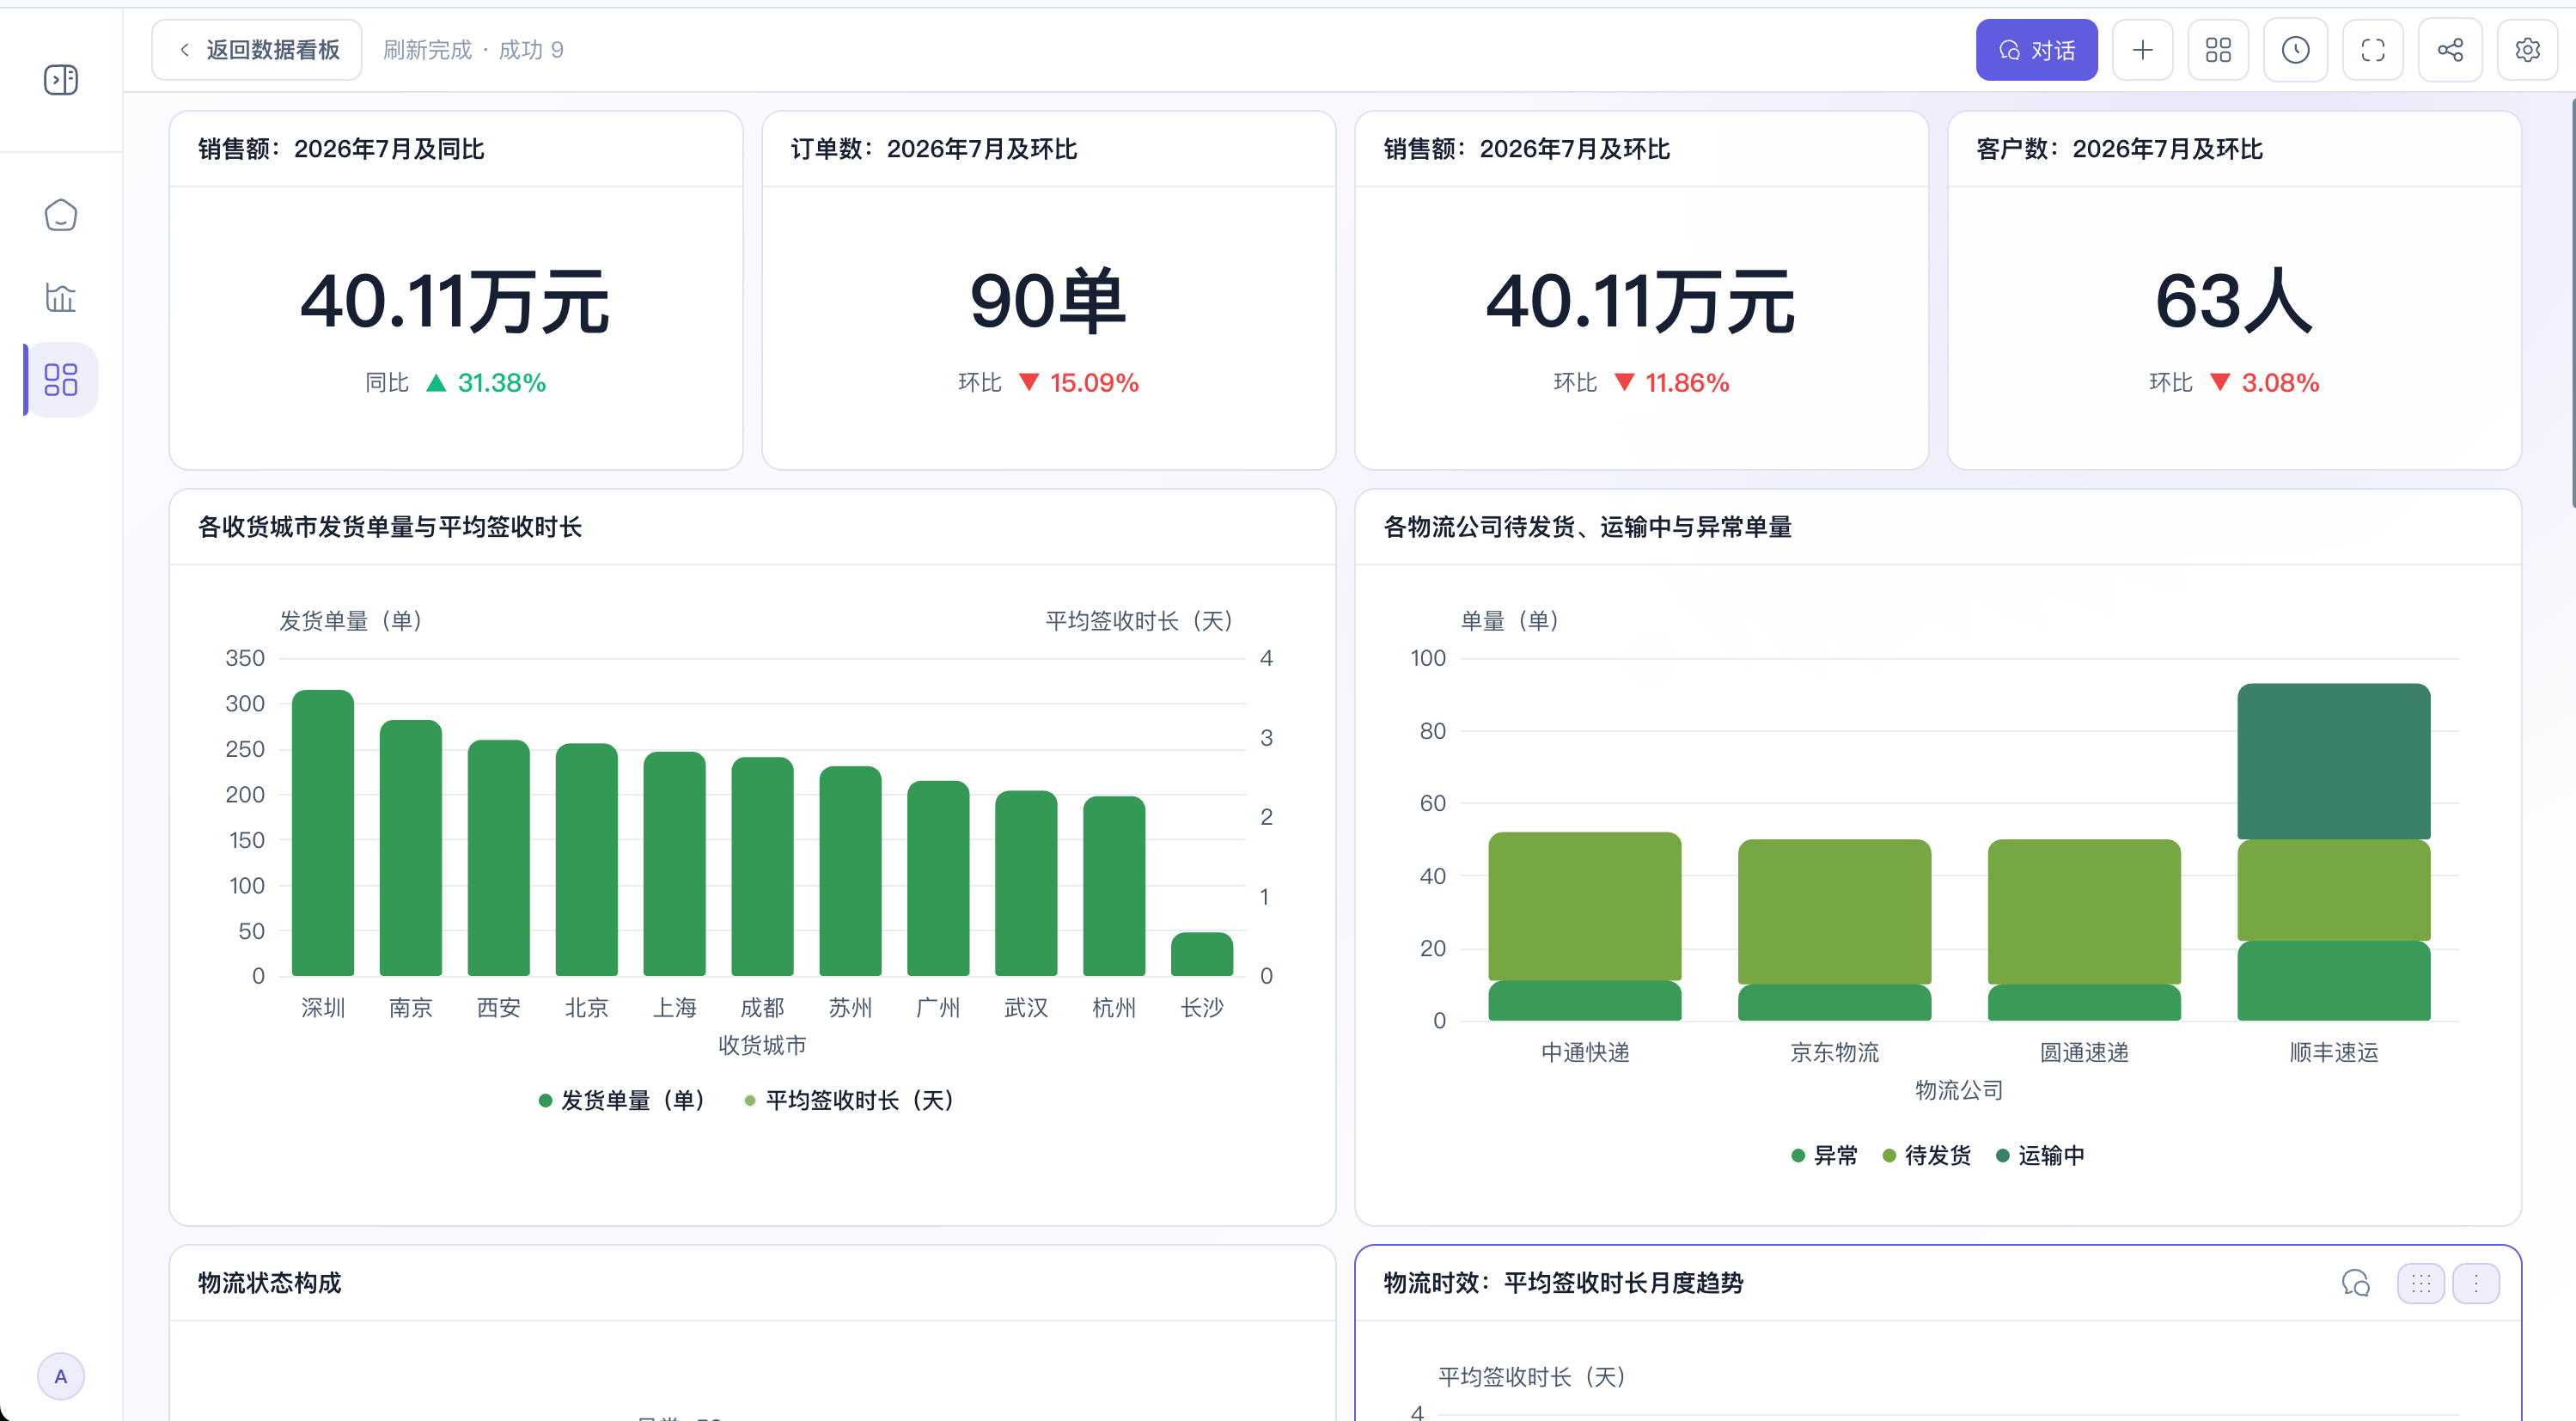Image resolution: width=2576 pixels, height=1421 pixels.
Task: Open more options menu on 物流时效 card
Action: coord(2476,1283)
